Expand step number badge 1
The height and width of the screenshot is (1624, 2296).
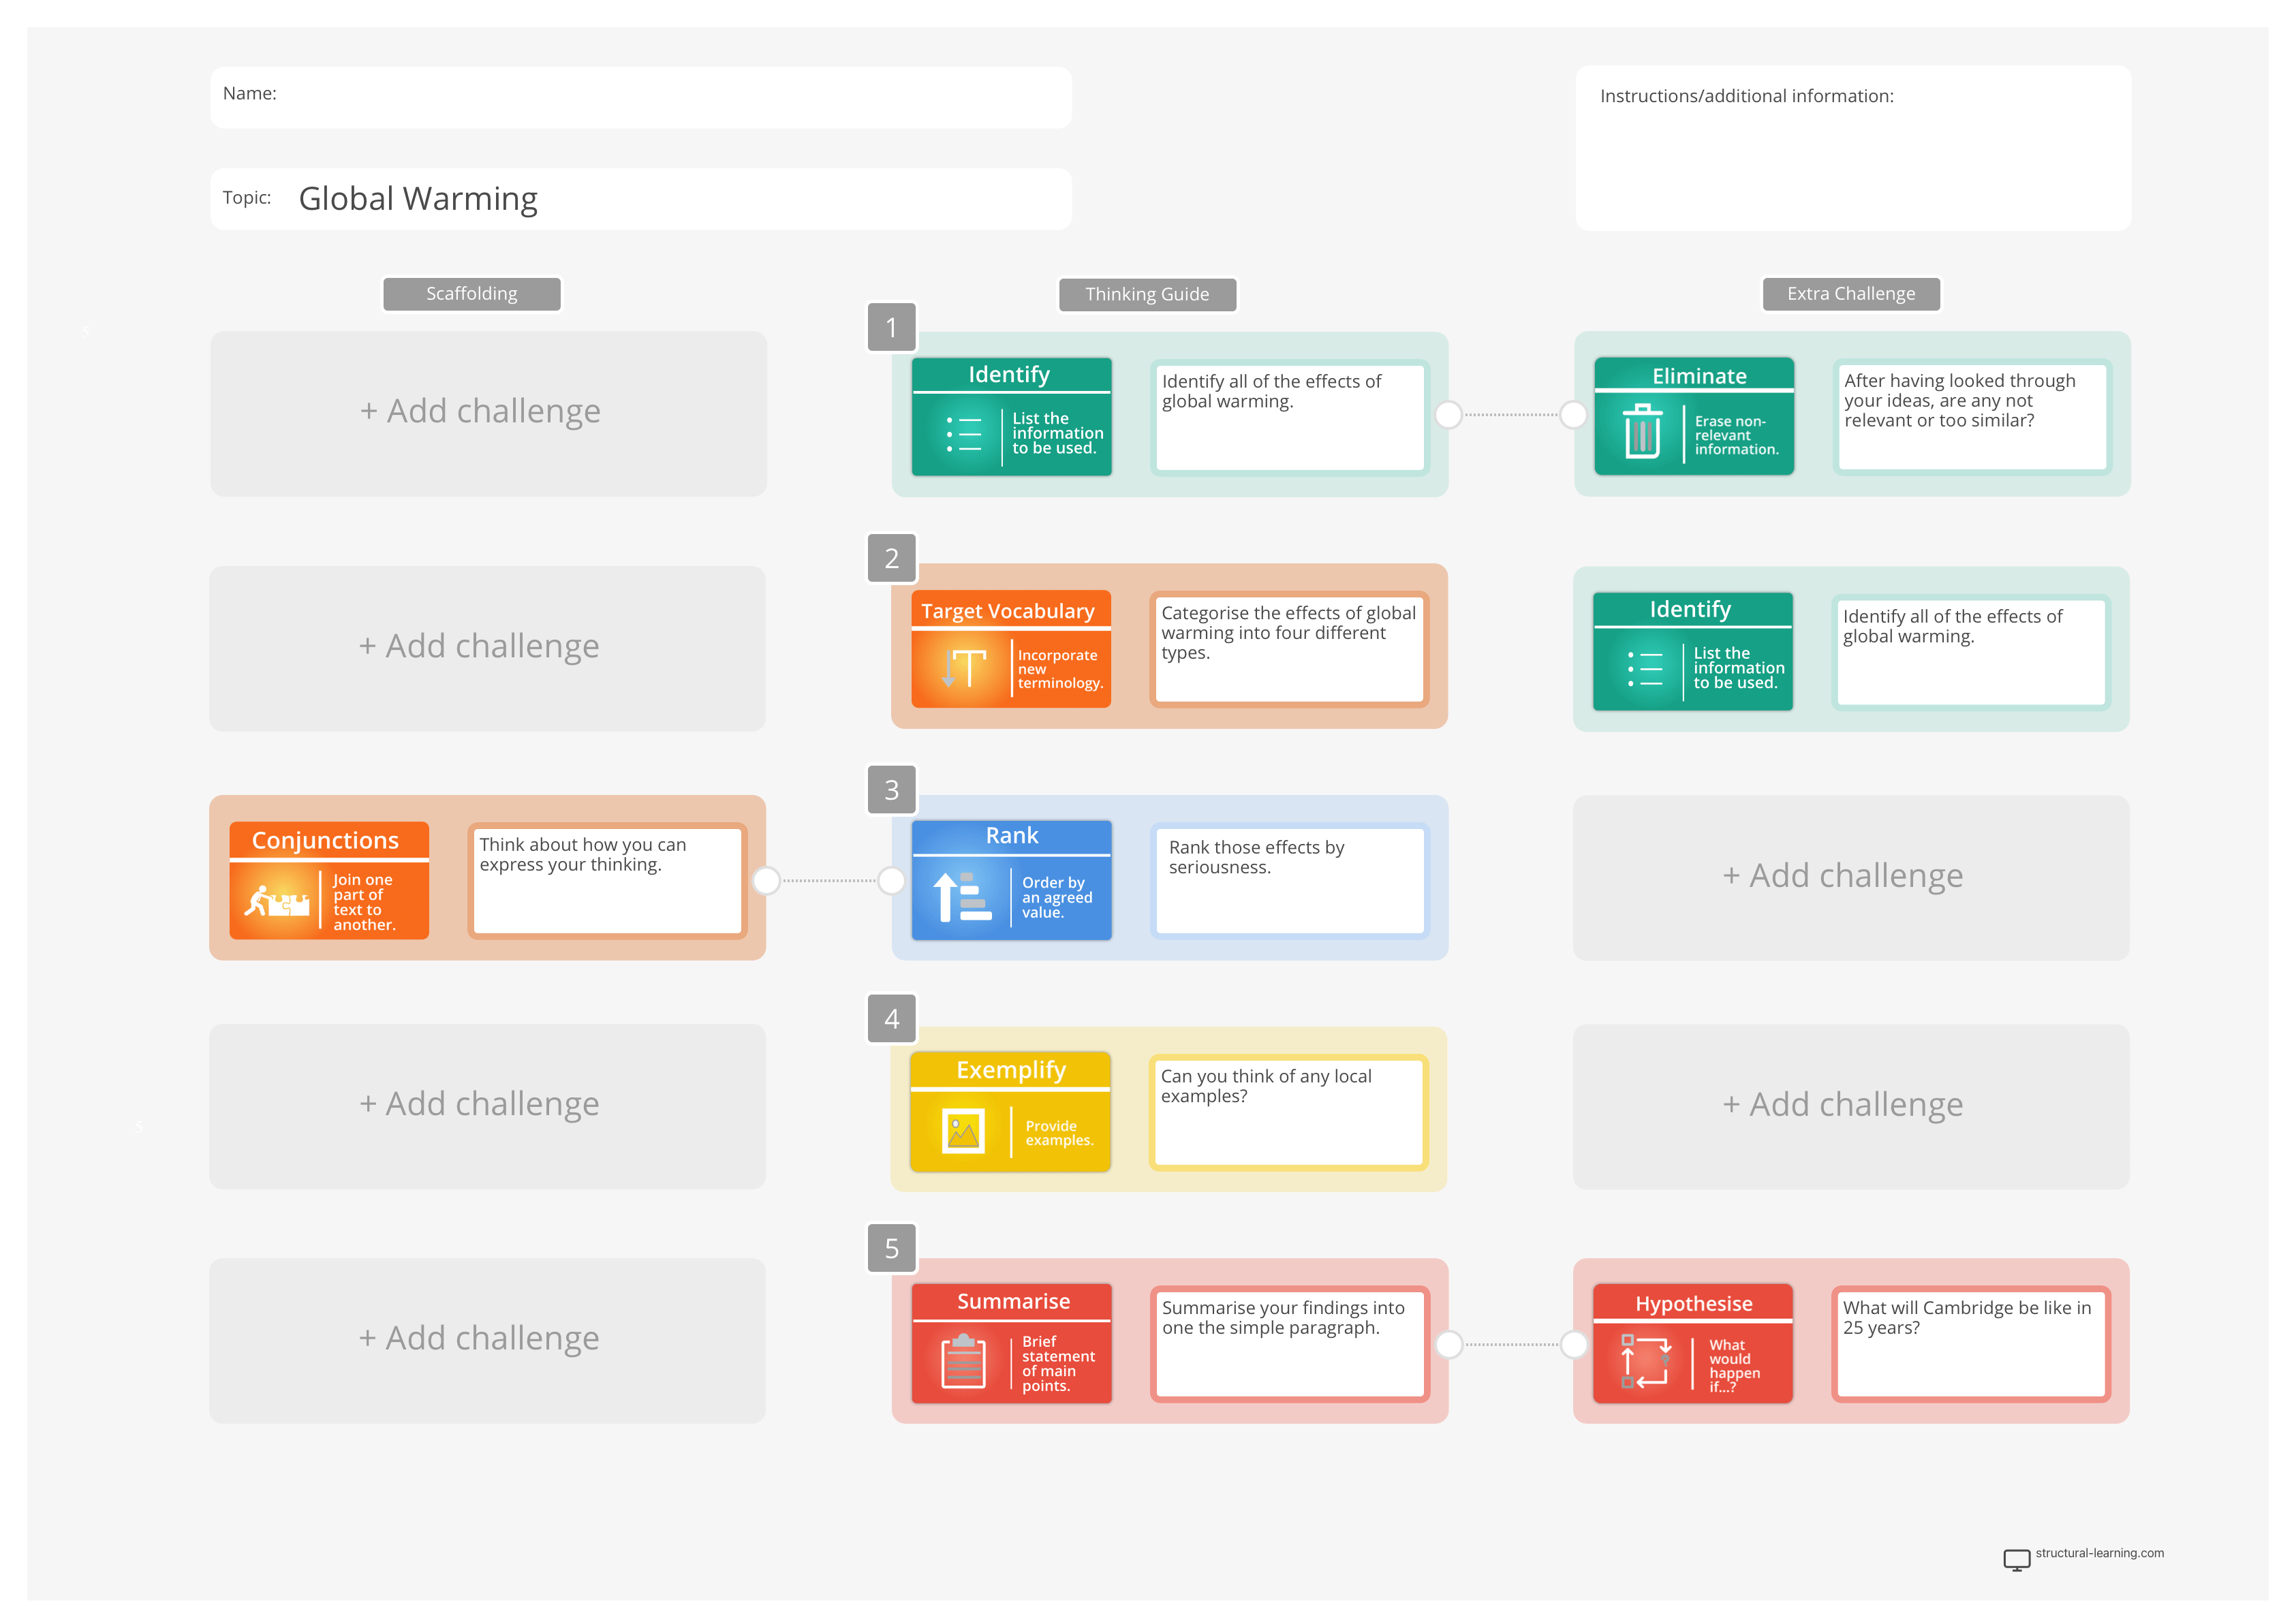click(x=891, y=327)
